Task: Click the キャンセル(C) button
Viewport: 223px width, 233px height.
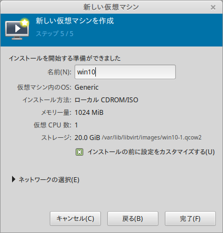Action: pyautogui.click(x=75, y=219)
